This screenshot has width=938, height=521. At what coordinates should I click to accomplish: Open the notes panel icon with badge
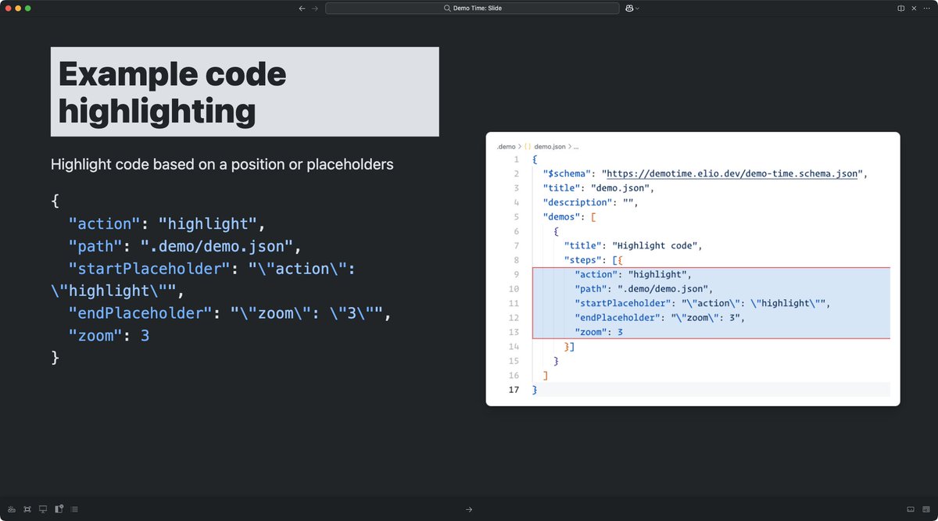pyautogui.click(x=59, y=509)
